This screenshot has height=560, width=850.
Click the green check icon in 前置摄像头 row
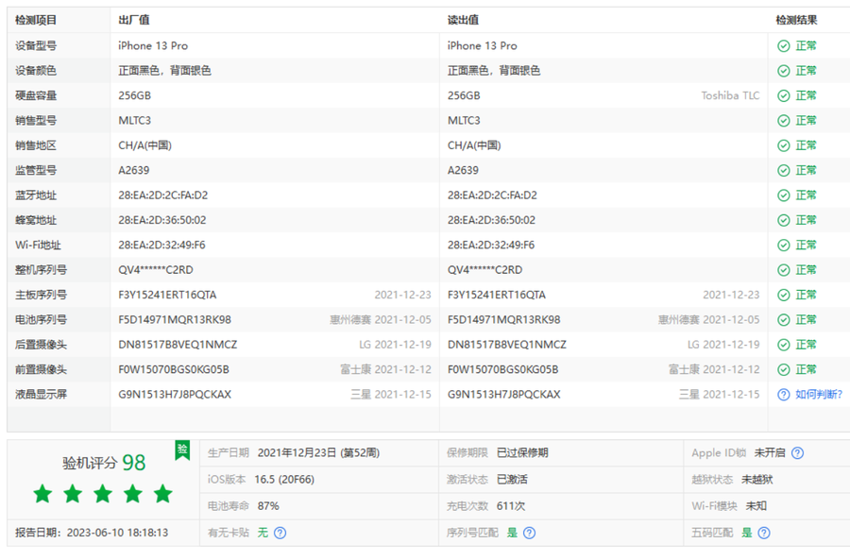pos(783,370)
